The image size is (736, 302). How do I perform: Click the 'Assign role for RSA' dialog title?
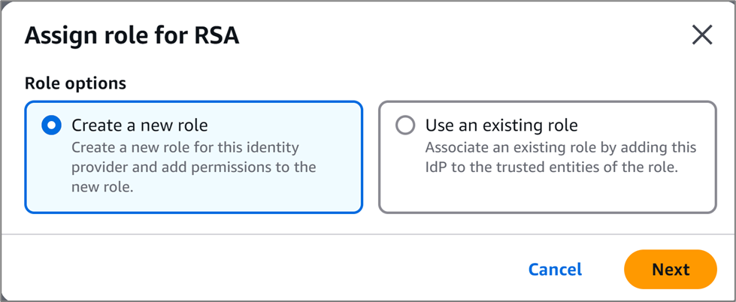point(132,36)
